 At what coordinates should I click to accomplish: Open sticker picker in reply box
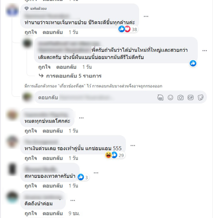click(x=200, y=97)
